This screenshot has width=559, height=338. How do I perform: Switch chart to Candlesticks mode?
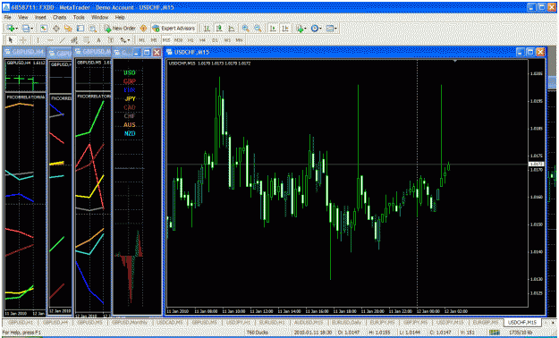click(x=218, y=29)
